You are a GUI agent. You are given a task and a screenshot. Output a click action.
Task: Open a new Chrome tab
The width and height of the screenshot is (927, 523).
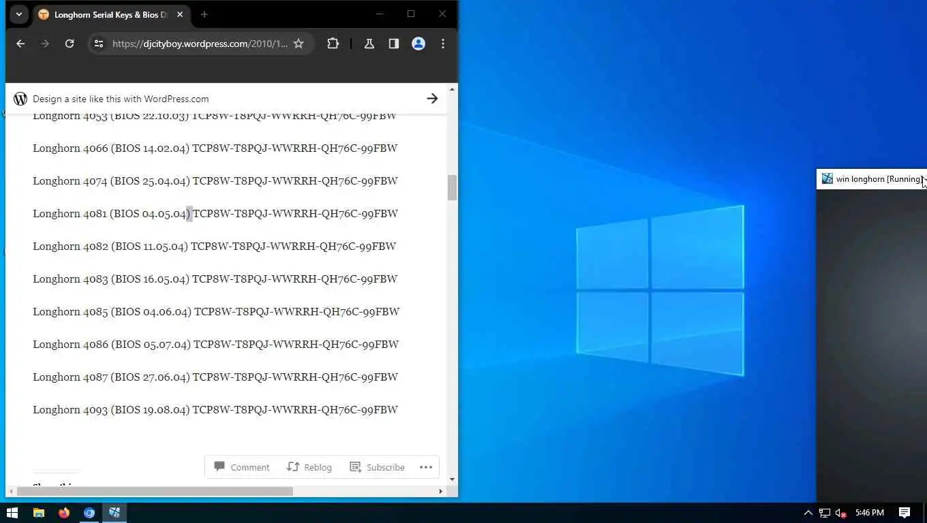[x=204, y=14]
